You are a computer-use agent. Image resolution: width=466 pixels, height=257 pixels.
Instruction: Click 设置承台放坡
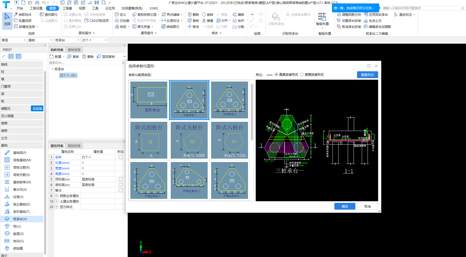click(349, 21)
